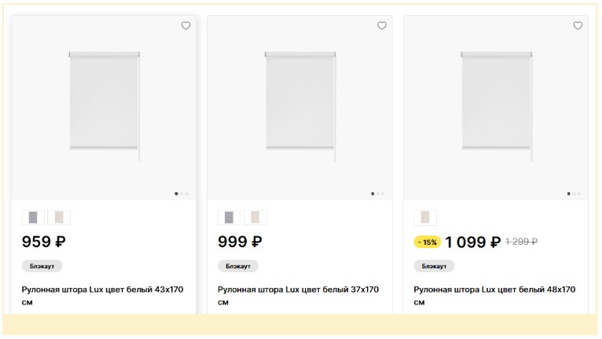Viewport: 602px width, 339px height.
Task: Click the 959 ₽ price
Action: point(43,242)
